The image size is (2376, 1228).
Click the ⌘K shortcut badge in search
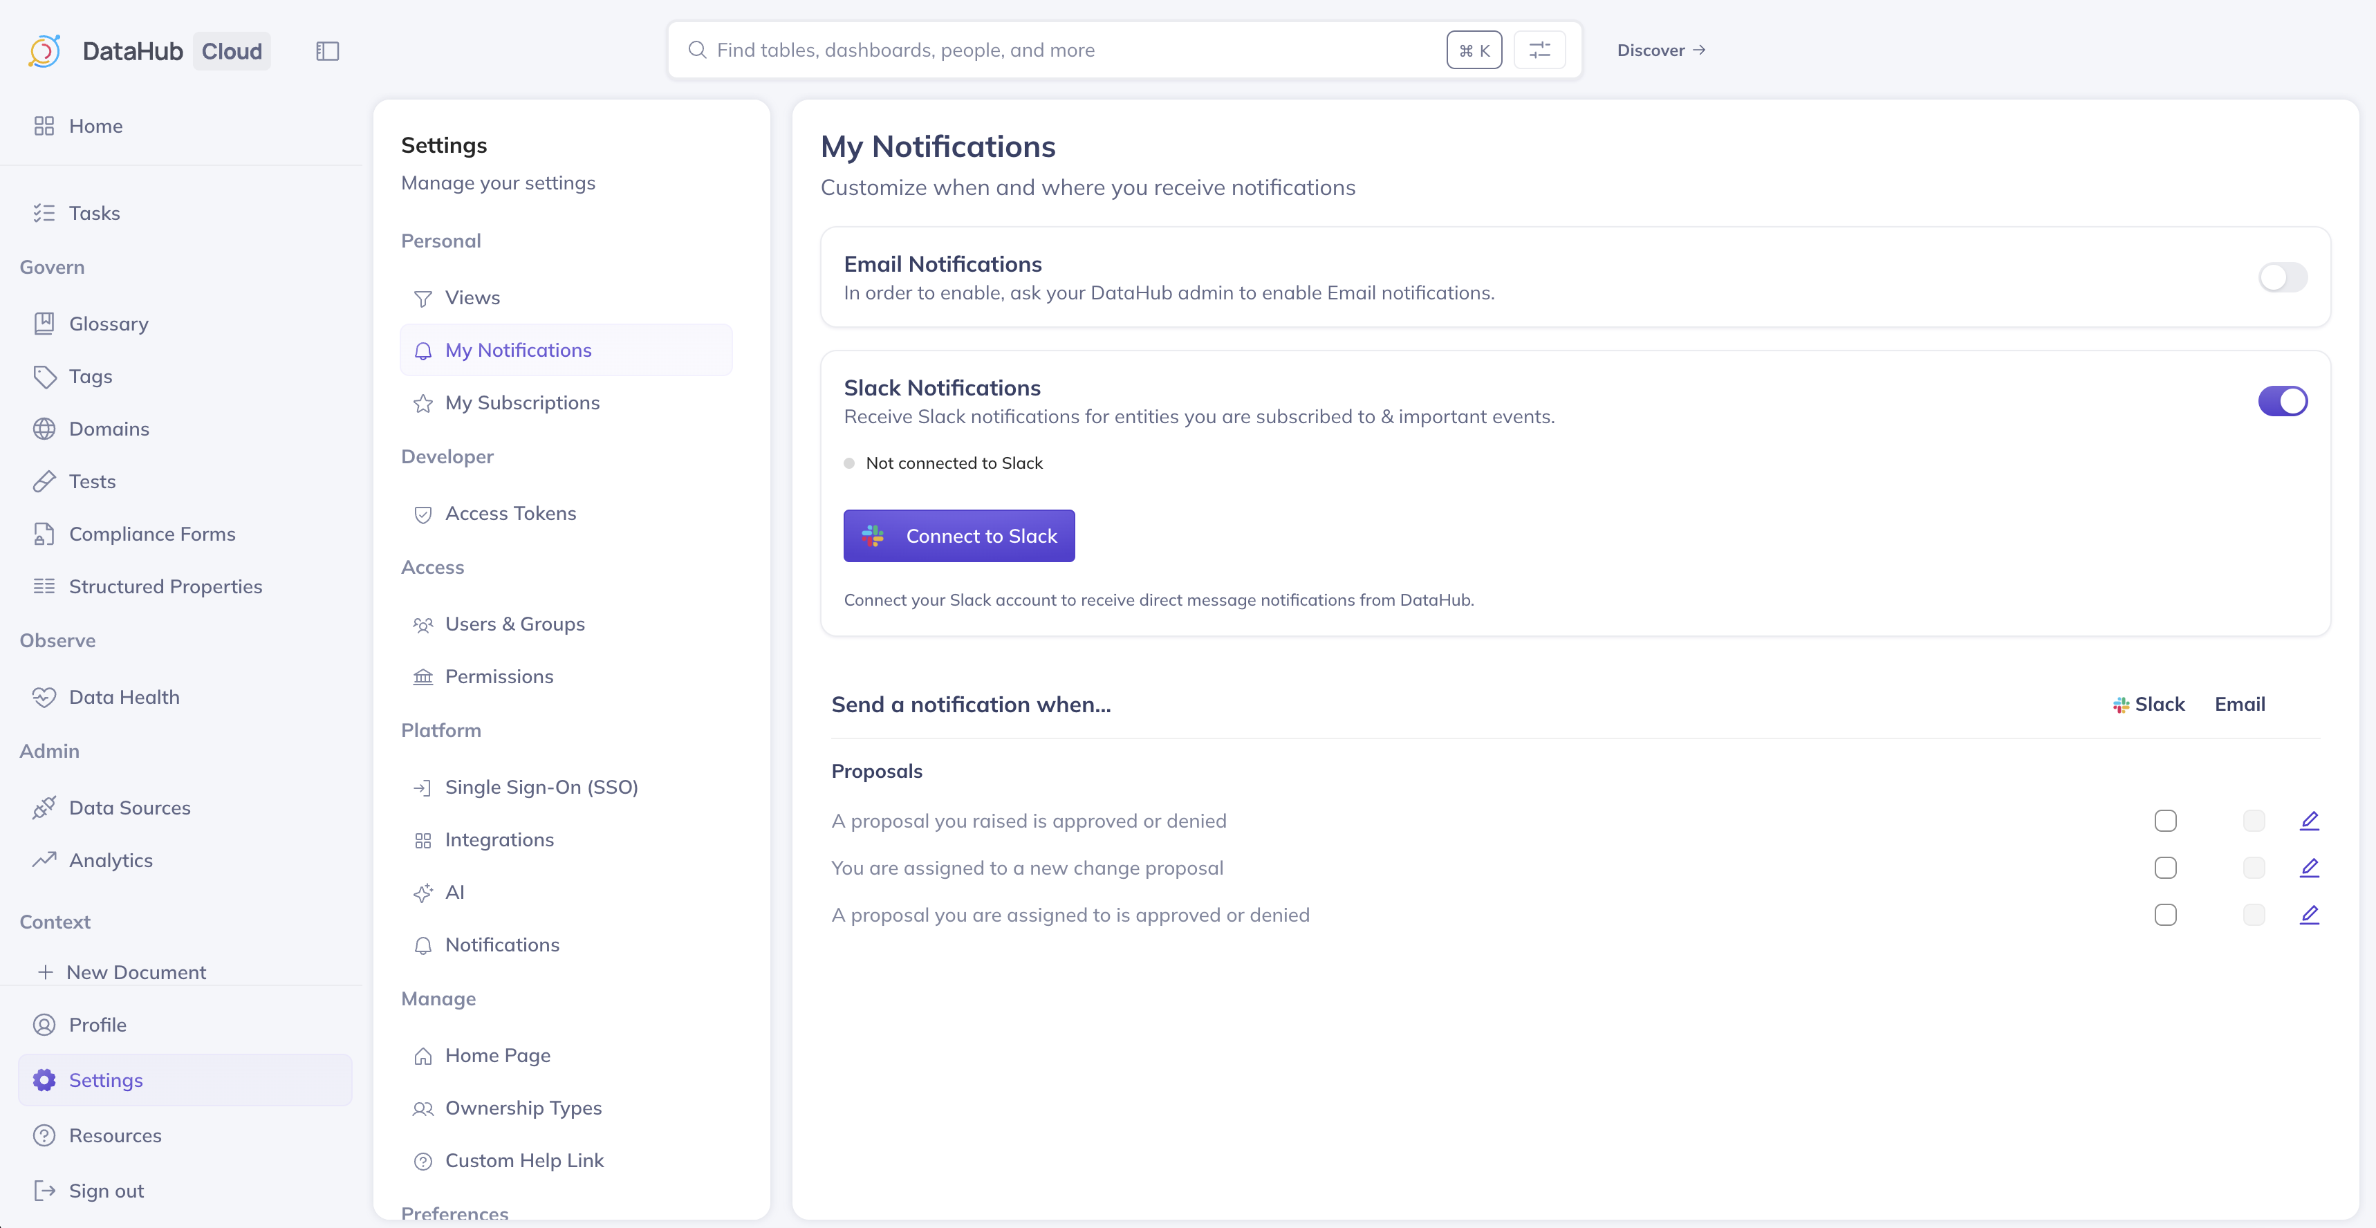point(1474,50)
